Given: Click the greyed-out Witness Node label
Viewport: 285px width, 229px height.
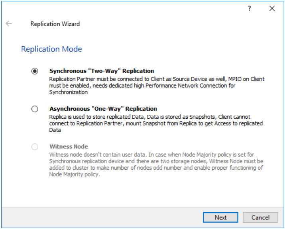Looking at the screenshot, I should [x=69, y=147].
